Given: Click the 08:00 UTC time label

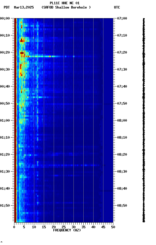Looking at the screenshot, I should tap(122, 121).
